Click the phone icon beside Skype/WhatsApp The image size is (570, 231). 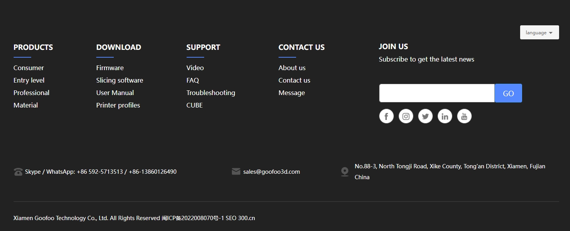pos(18,172)
